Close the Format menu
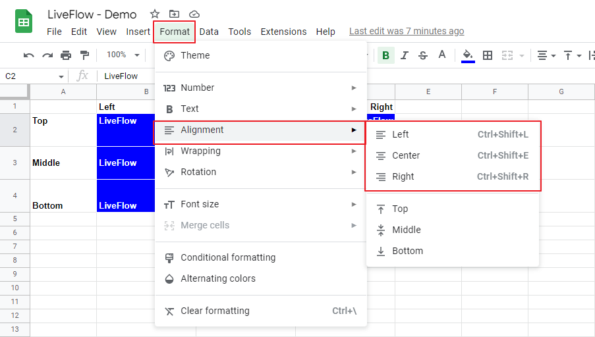 click(175, 32)
